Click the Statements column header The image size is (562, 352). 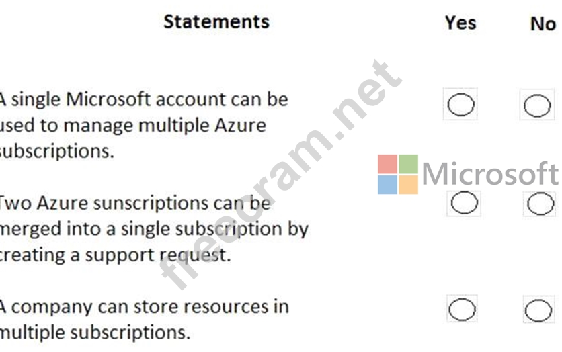pyautogui.click(x=216, y=21)
